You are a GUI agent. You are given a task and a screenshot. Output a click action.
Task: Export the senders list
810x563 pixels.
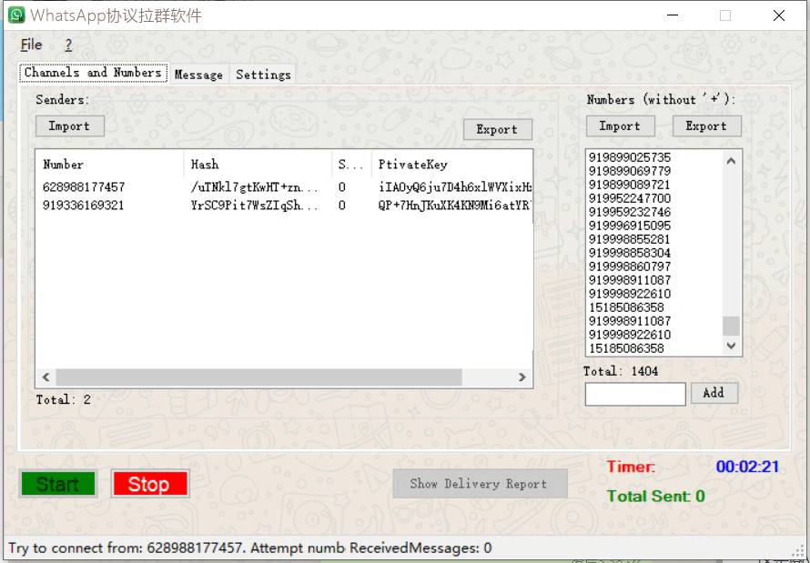pos(497,129)
